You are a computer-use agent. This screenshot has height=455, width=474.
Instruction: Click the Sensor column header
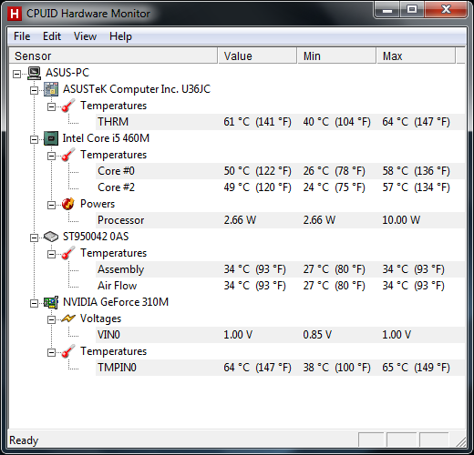pos(113,56)
